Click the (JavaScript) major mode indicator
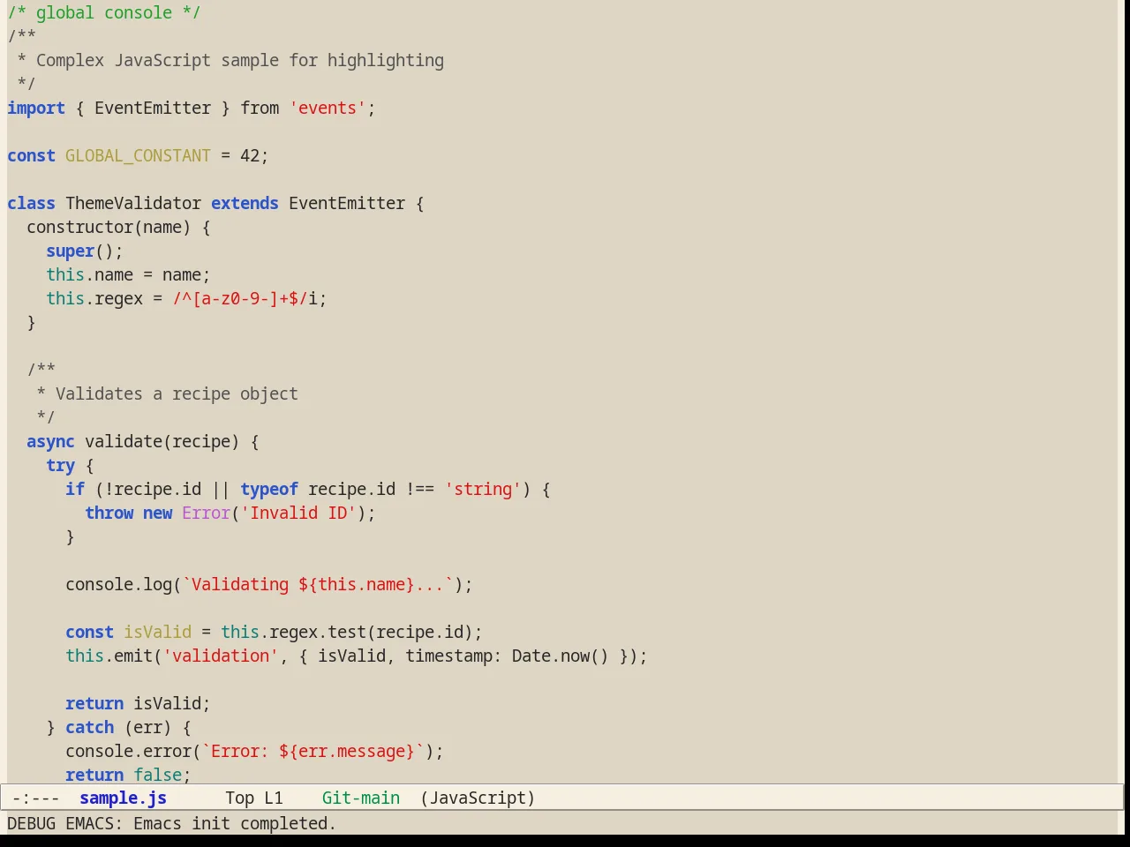The image size is (1130, 847). tap(478, 798)
